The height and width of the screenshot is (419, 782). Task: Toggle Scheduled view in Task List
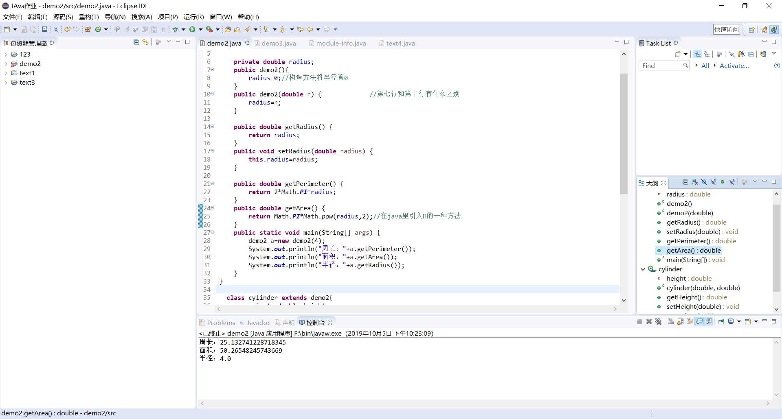tap(707, 54)
